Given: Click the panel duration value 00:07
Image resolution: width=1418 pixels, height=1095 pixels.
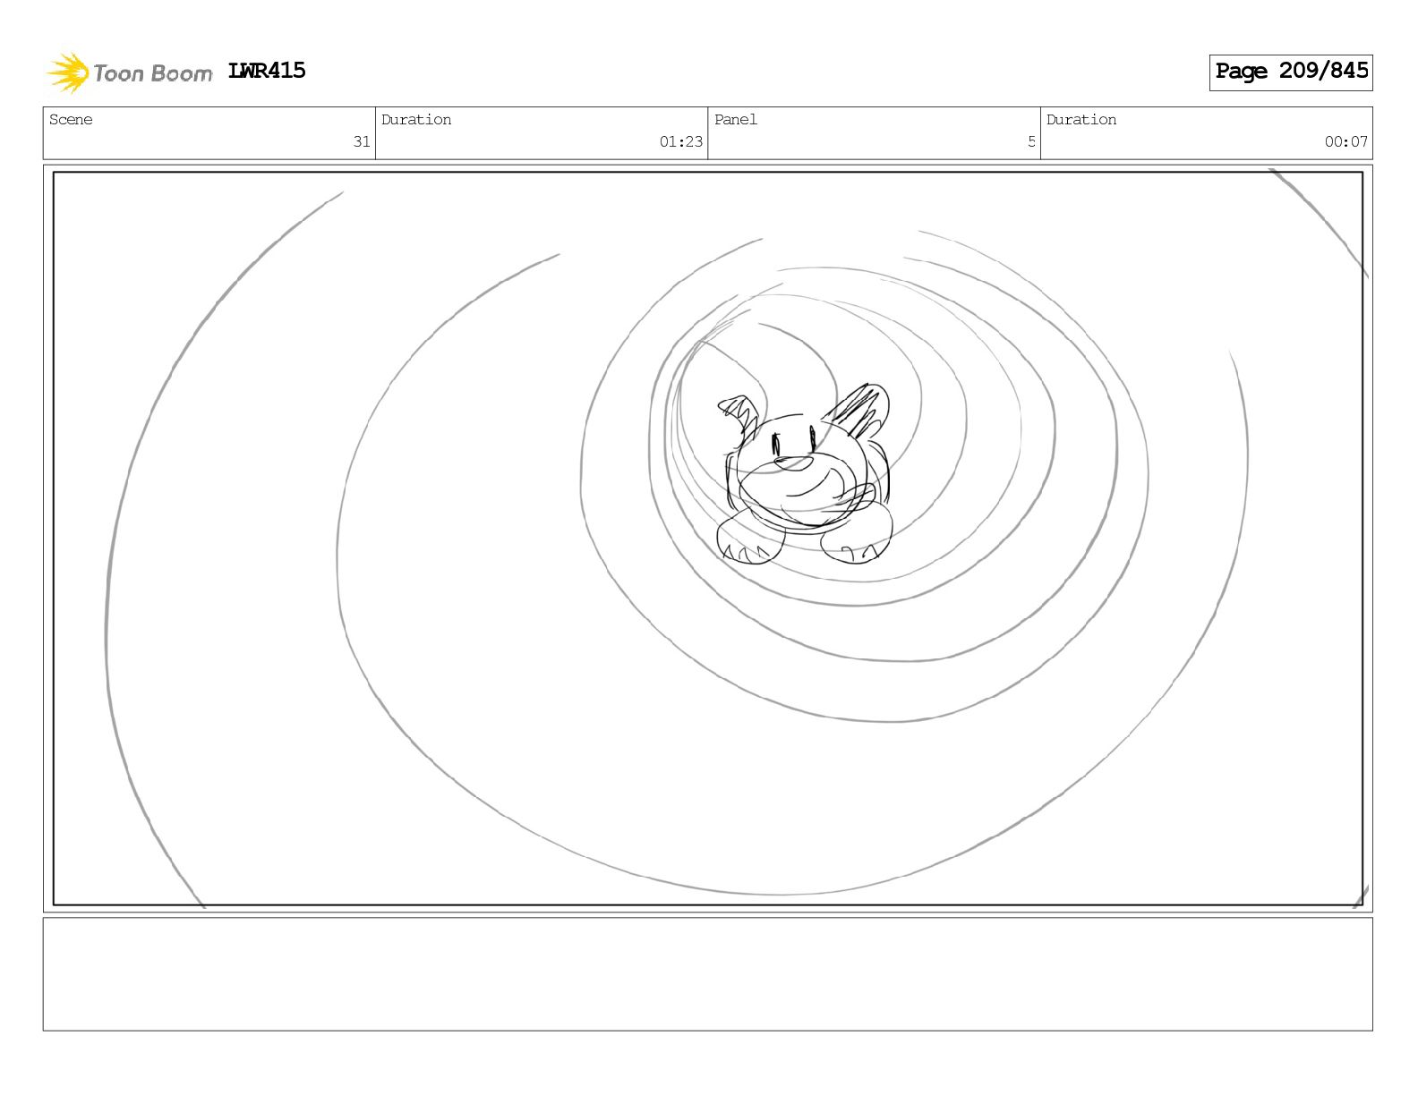Looking at the screenshot, I should coord(1346,141).
